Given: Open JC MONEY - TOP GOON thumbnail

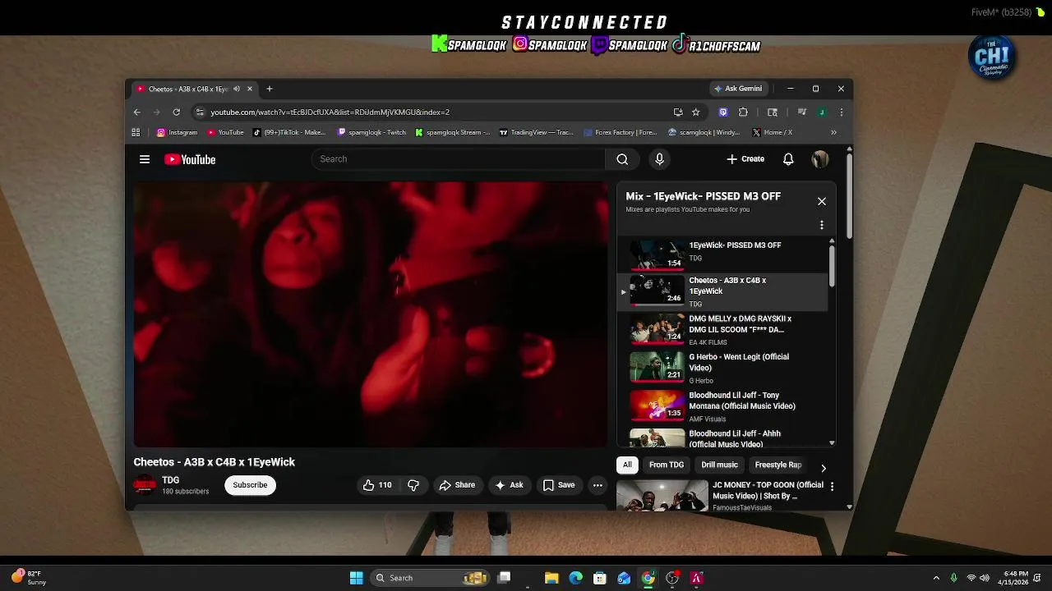Looking at the screenshot, I should [662, 496].
